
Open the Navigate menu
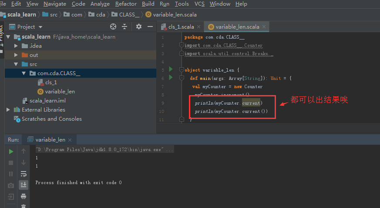(55, 4)
